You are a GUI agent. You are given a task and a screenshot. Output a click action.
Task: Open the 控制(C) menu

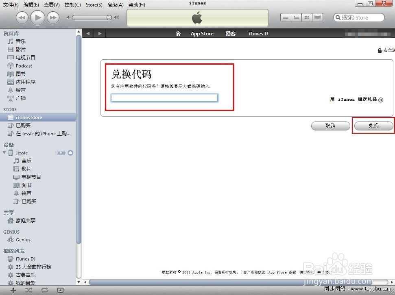pos(72,5)
